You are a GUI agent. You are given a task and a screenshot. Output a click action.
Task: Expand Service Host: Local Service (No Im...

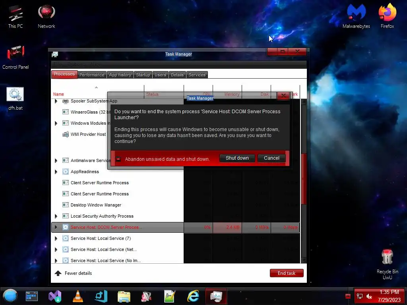56,261
